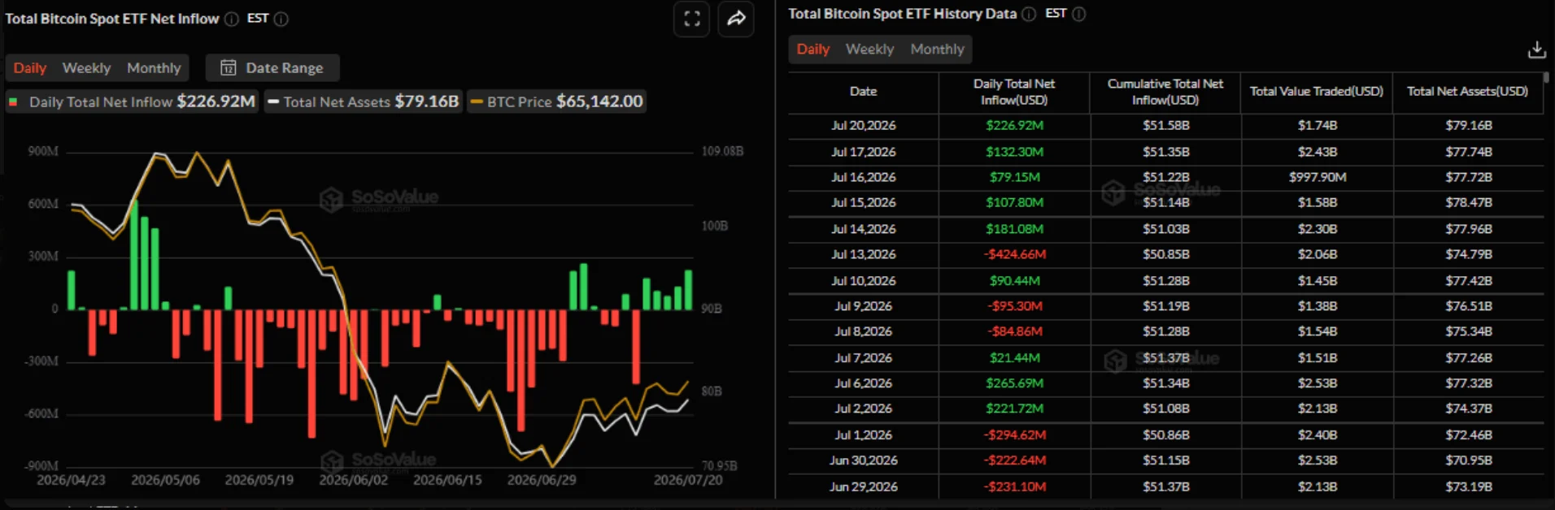Select the Jul 2,2026 date cell
Image resolution: width=1555 pixels, height=510 pixels.
pyautogui.click(x=864, y=408)
